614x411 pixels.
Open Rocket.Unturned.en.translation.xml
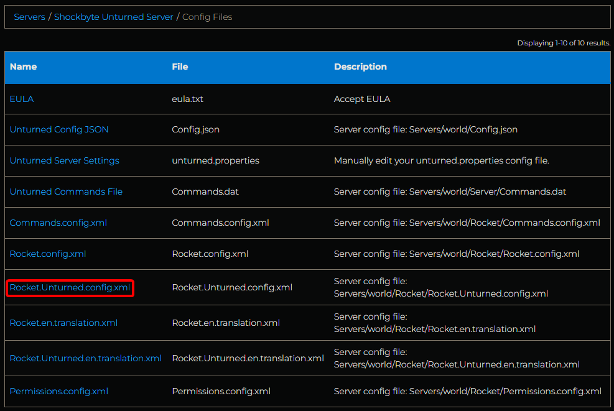pos(85,358)
